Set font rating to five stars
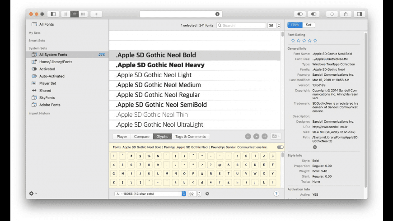Viewport: 393px width, 221px height. point(315,41)
